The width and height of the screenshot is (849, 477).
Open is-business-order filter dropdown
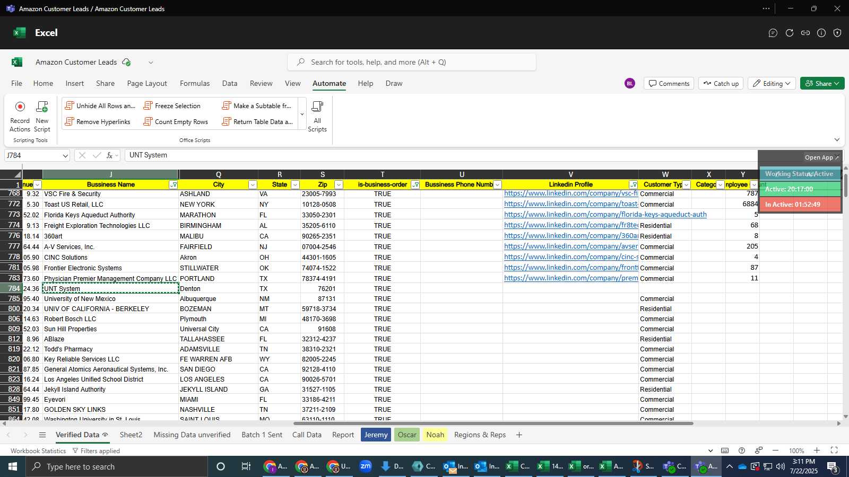tap(415, 185)
